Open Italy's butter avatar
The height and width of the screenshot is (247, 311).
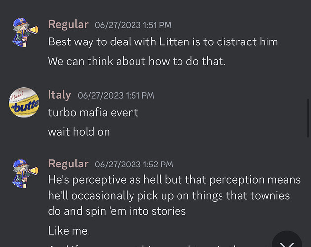[24, 102]
